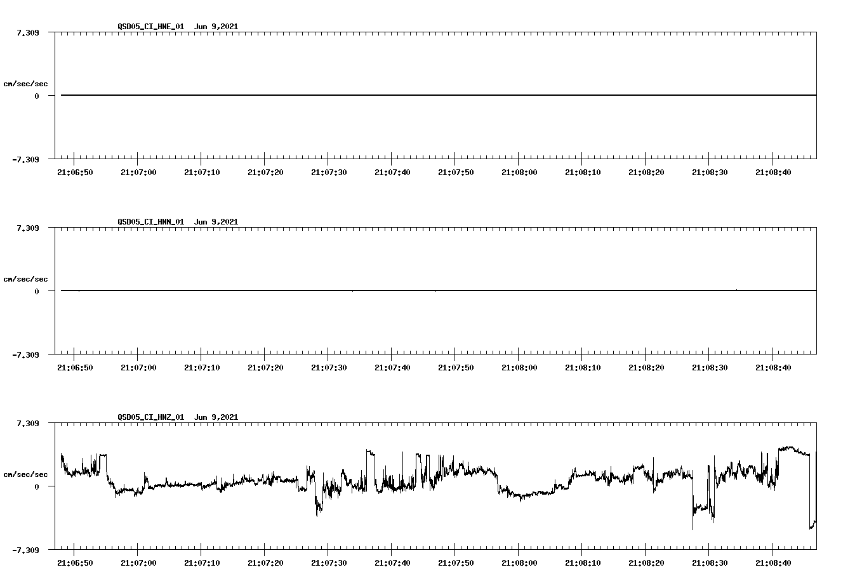Click zero label on HNZ plot axis
This screenshot has height=586, width=862.
click(37, 486)
